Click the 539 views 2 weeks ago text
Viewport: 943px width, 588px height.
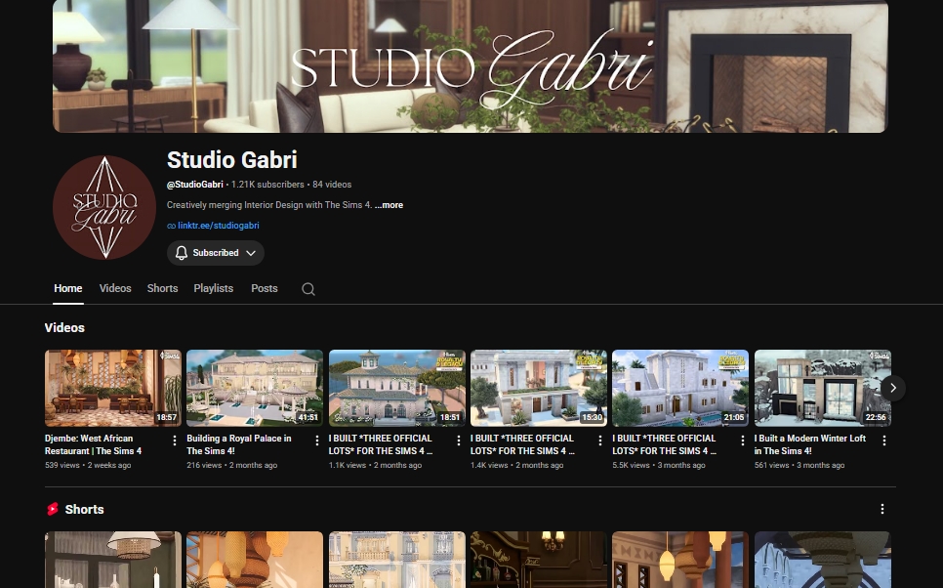[x=88, y=465]
